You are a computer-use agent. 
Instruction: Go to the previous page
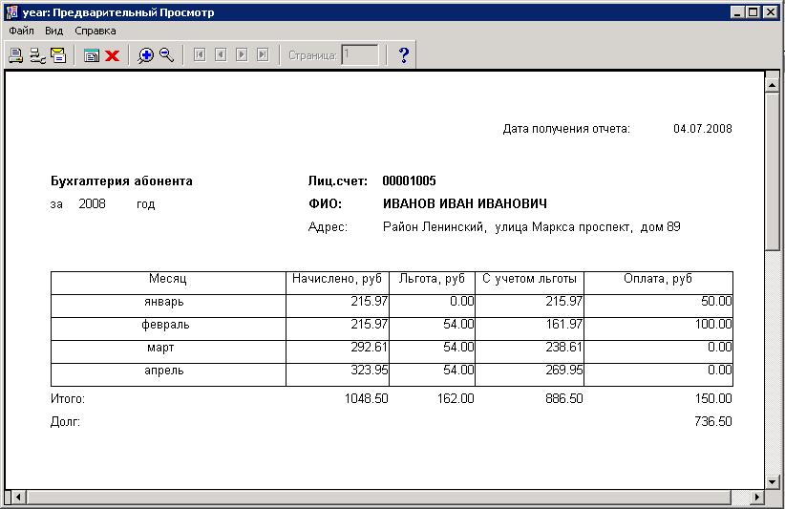click(221, 55)
